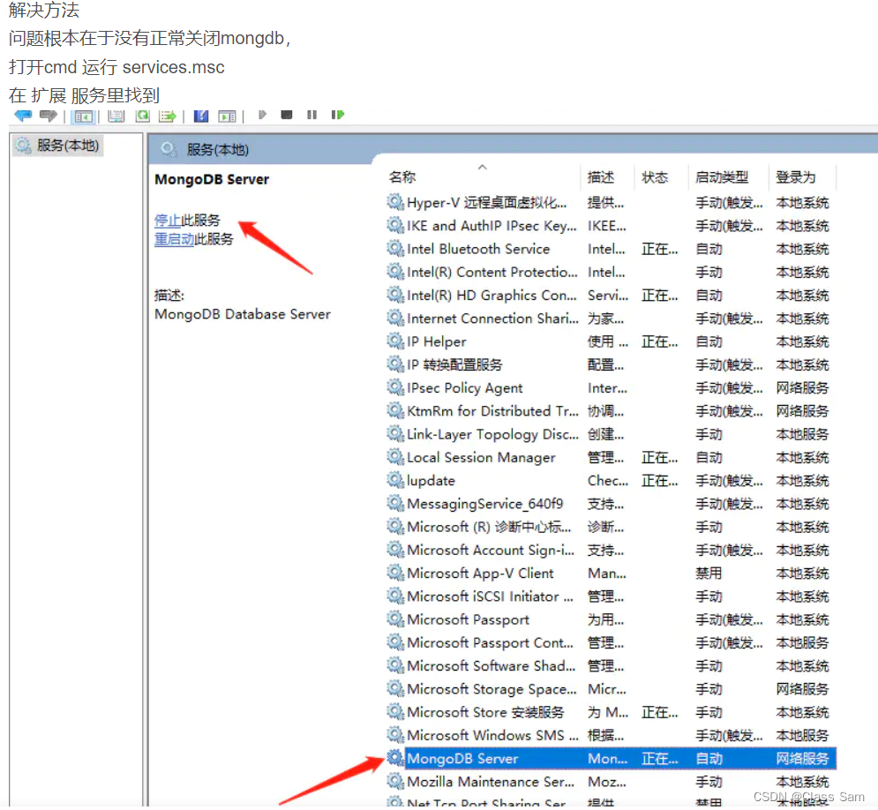Click the Refresh toolbar icon

[143, 116]
